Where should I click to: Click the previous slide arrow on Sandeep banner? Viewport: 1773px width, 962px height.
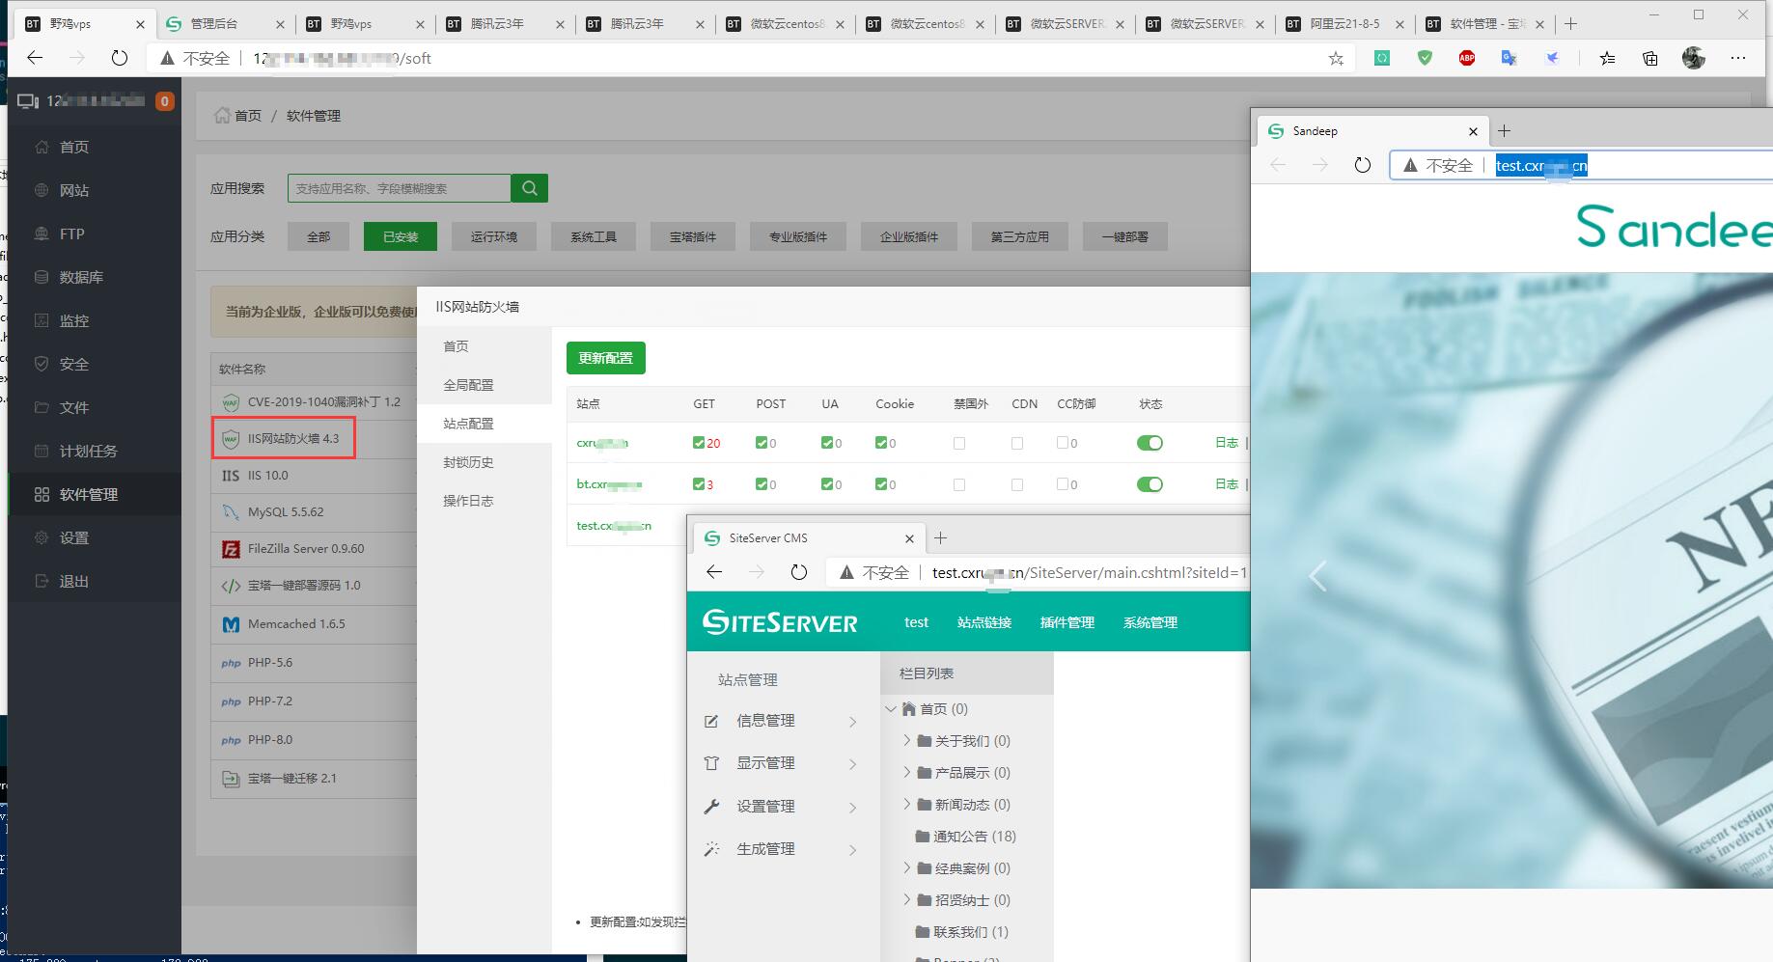pyautogui.click(x=1318, y=576)
